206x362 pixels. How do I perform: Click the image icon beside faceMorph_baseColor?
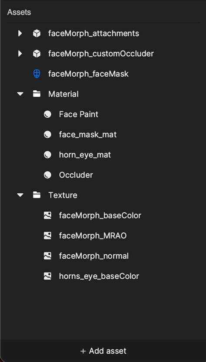point(47,215)
